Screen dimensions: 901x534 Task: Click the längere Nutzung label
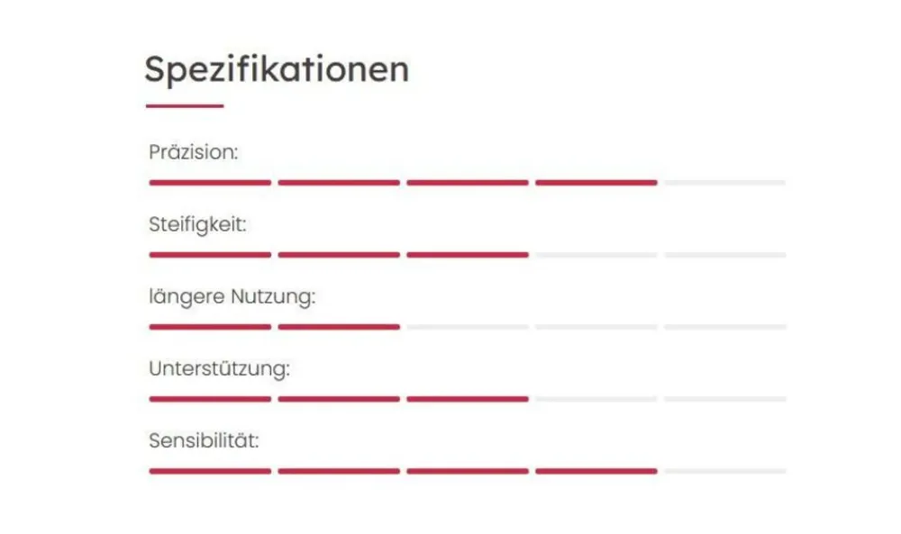point(232,296)
